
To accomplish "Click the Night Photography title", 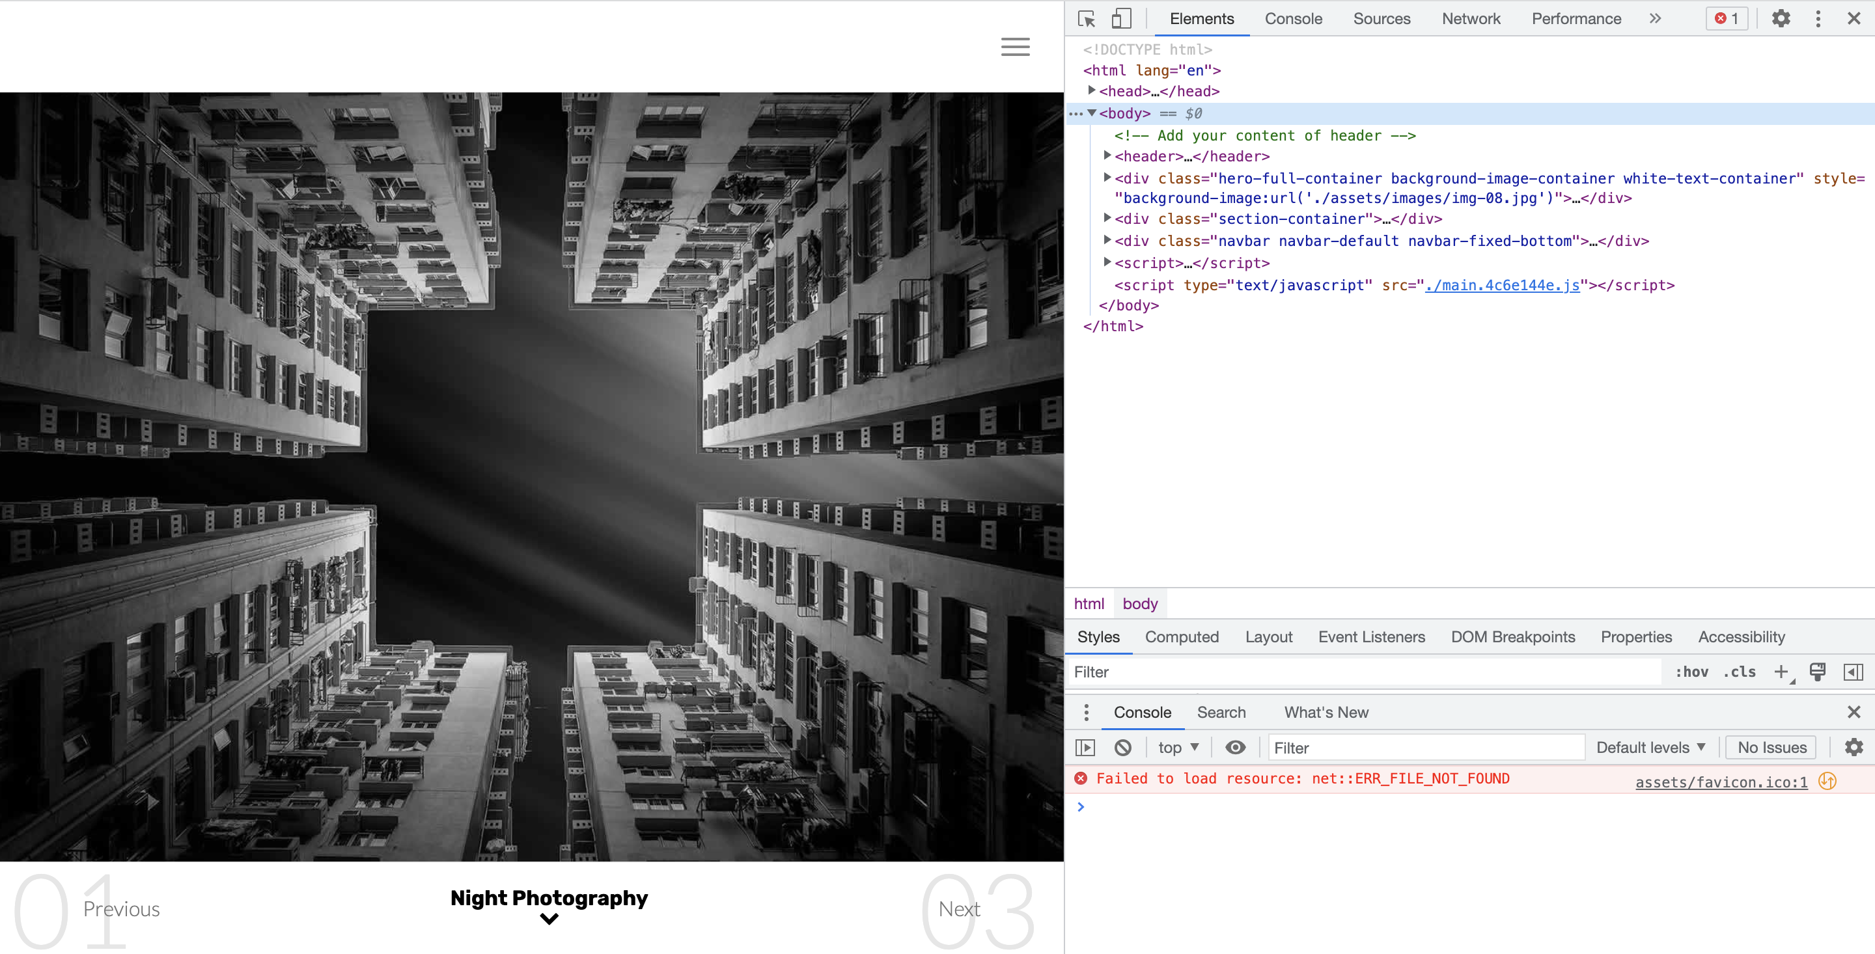I will pyautogui.click(x=549, y=897).
